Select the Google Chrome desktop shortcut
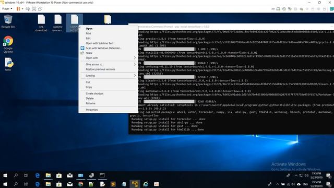 point(8,44)
